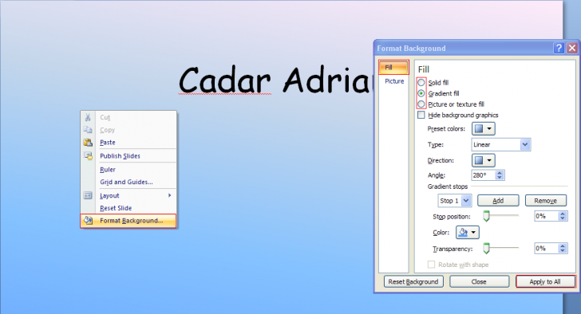Open the Color paint bucket picker
Image resolution: width=581 pixels, height=314 pixels.
click(467, 232)
